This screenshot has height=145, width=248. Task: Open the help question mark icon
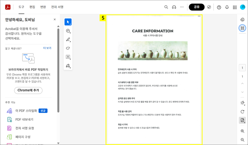pyautogui.click(x=219, y=7)
